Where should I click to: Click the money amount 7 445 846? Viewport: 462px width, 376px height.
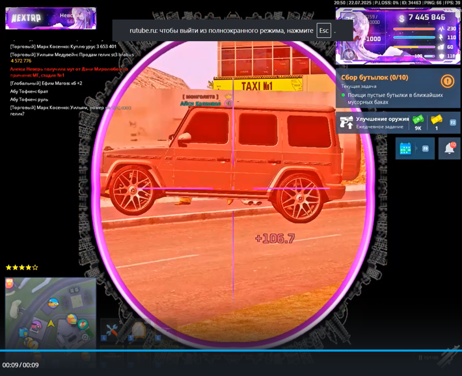point(426,18)
